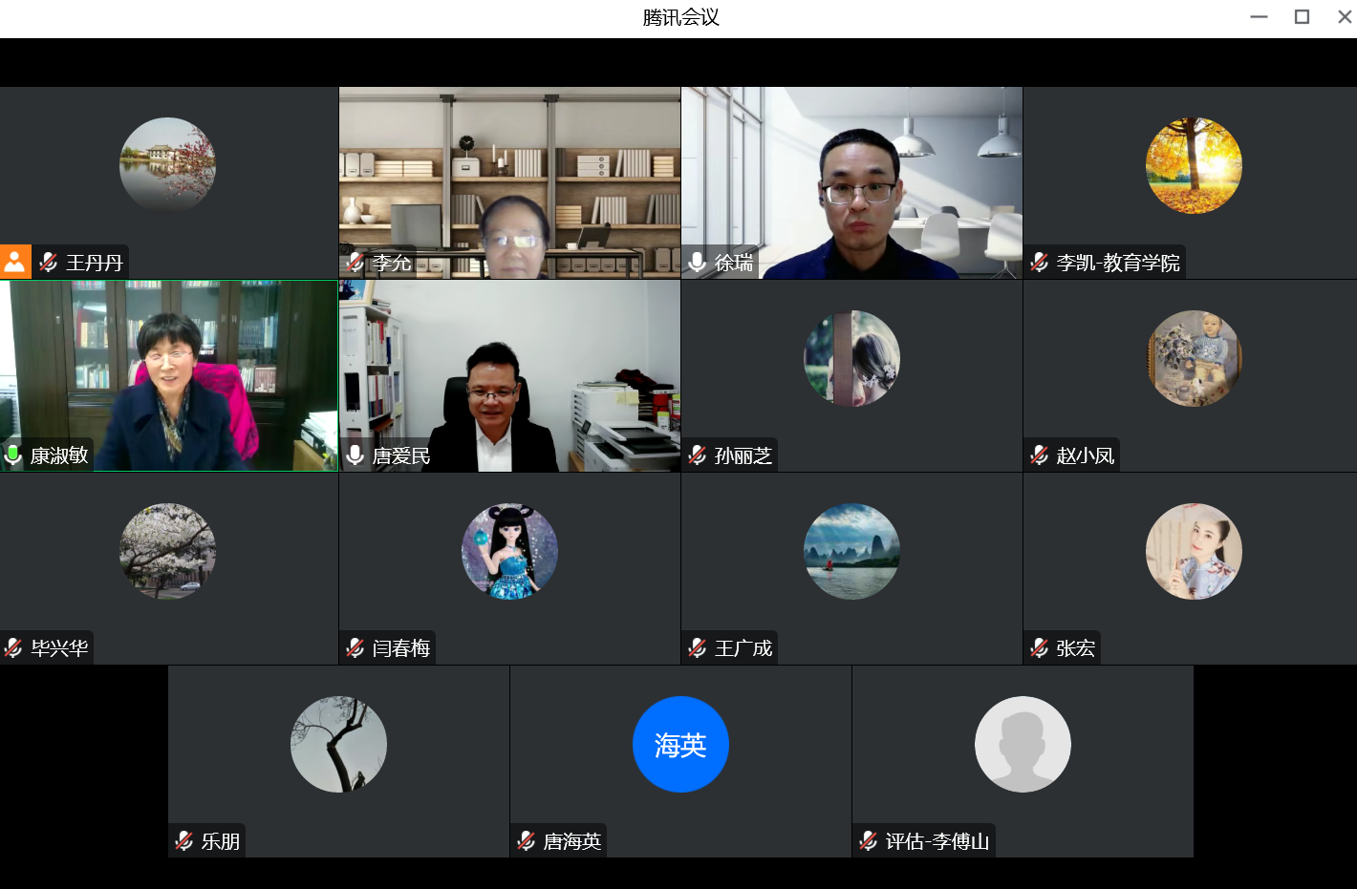Click the blue 海英 avatar circle

point(680,744)
